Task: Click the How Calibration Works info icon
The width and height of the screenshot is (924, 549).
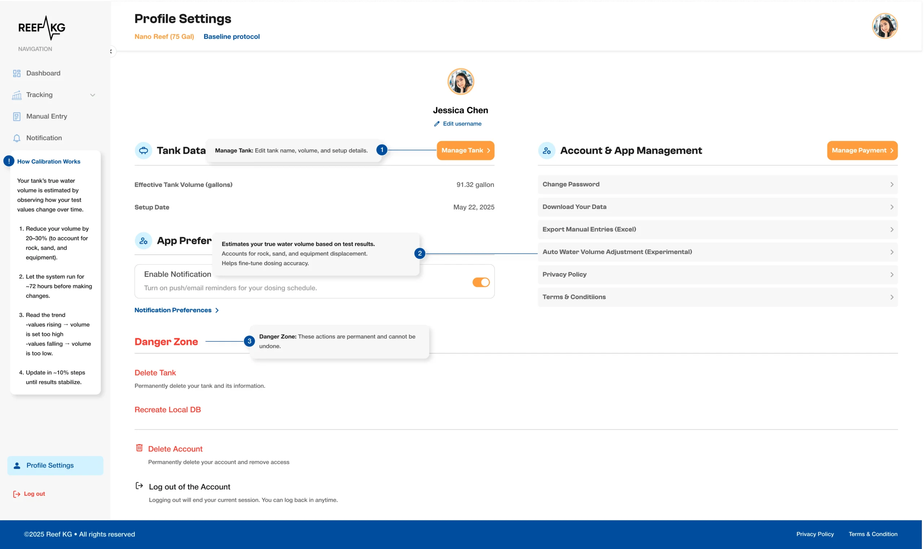Action: [x=9, y=161]
